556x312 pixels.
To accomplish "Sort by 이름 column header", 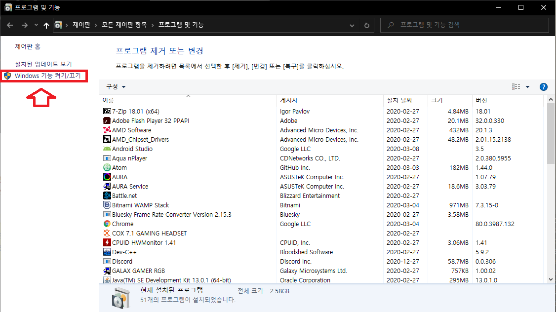I will [x=188, y=100].
